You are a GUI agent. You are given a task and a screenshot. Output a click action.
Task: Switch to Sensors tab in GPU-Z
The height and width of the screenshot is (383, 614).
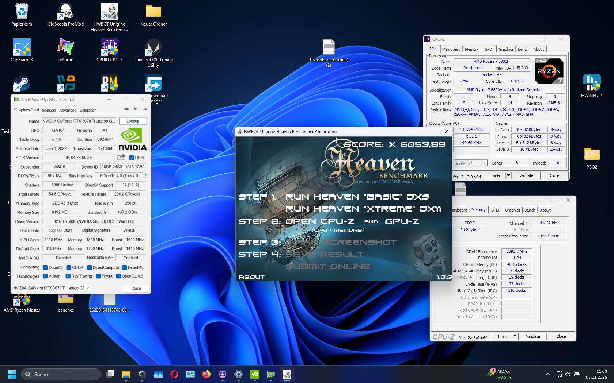pyautogui.click(x=49, y=110)
